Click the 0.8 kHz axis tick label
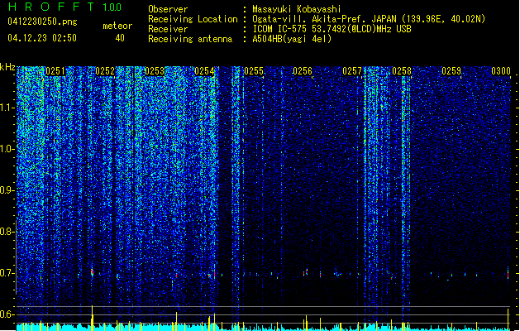 [x=7, y=232]
